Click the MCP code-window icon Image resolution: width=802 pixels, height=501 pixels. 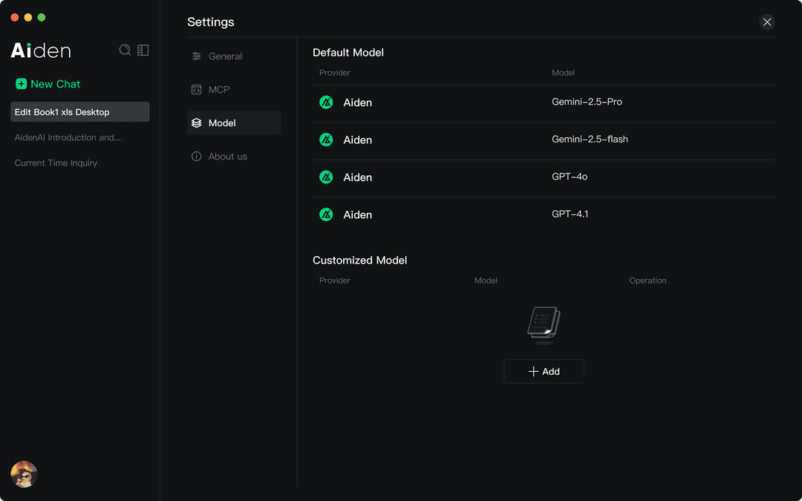196,90
